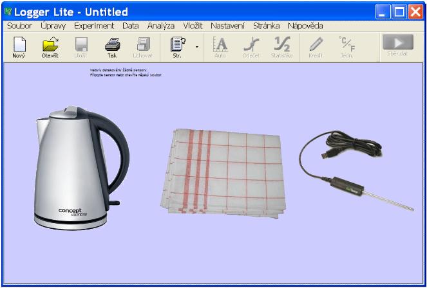Open the Experiment menu
The height and width of the screenshot is (288, 427).
(94, 26)
